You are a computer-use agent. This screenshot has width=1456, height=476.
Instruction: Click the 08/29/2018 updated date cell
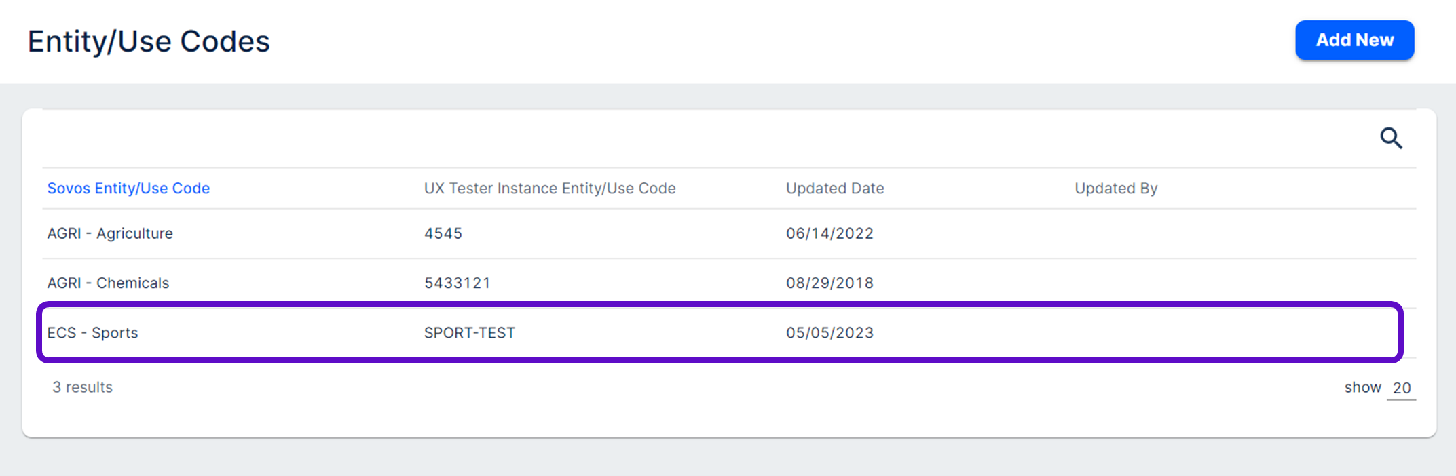point(829,283)
